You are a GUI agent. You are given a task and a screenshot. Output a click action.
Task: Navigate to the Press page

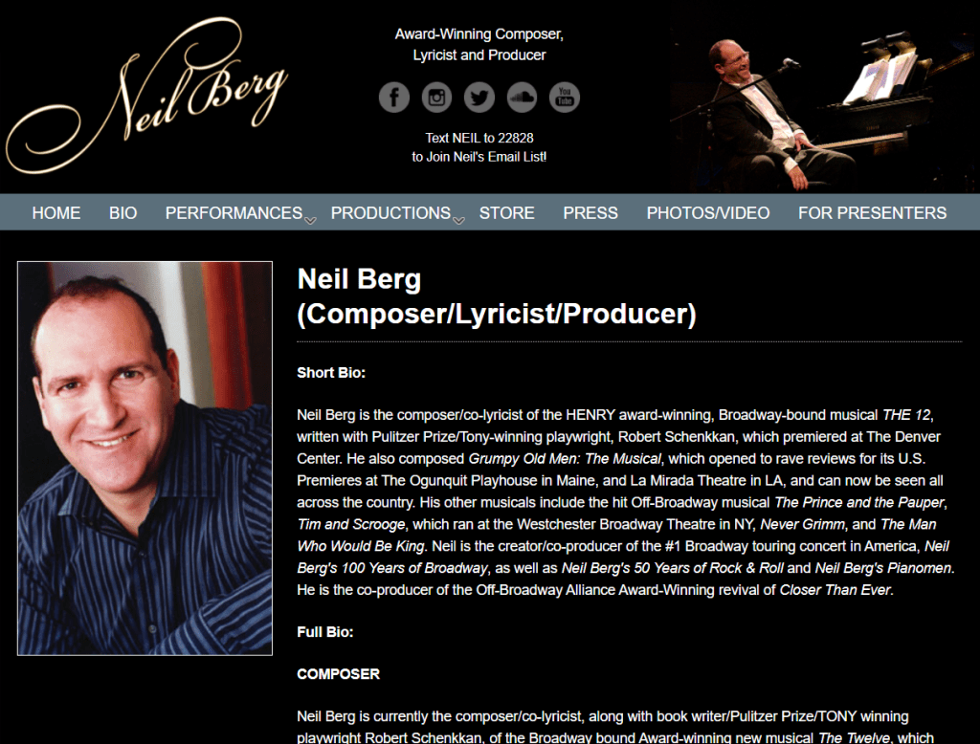590,213
